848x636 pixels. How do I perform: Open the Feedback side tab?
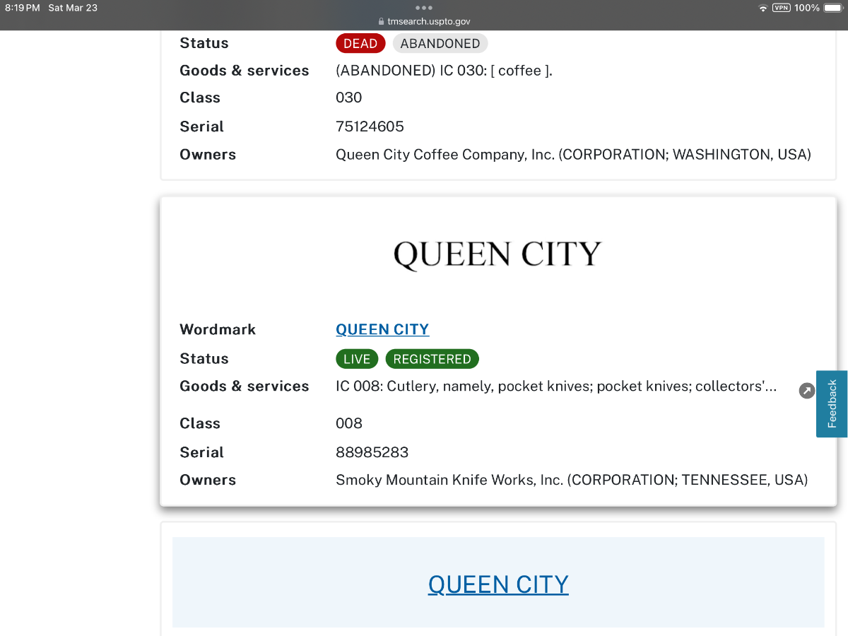(x=832, y=404)
